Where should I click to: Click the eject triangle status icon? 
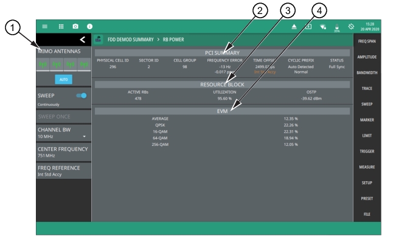pos(294,27)
